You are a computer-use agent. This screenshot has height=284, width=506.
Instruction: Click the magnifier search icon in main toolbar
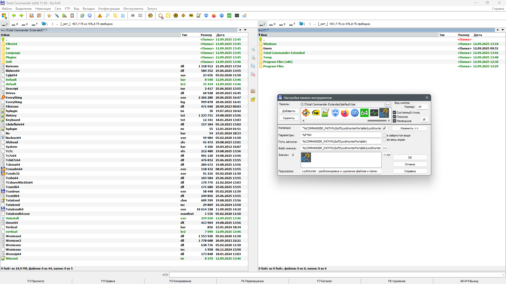pyautogui.click(x=108, y=16)
